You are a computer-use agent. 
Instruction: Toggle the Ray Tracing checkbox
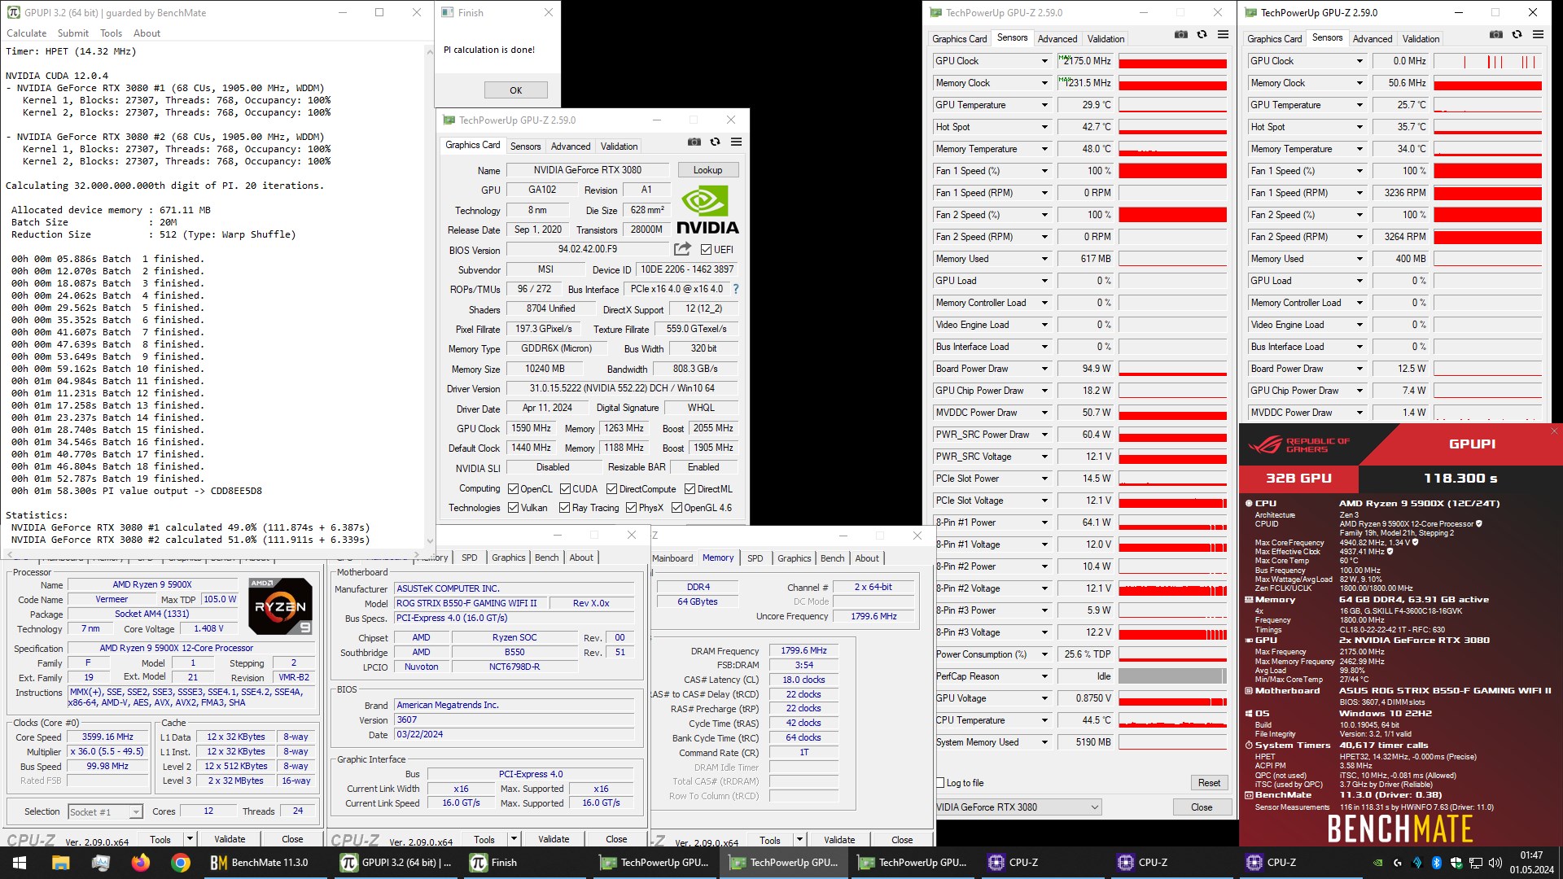(564, 508)
